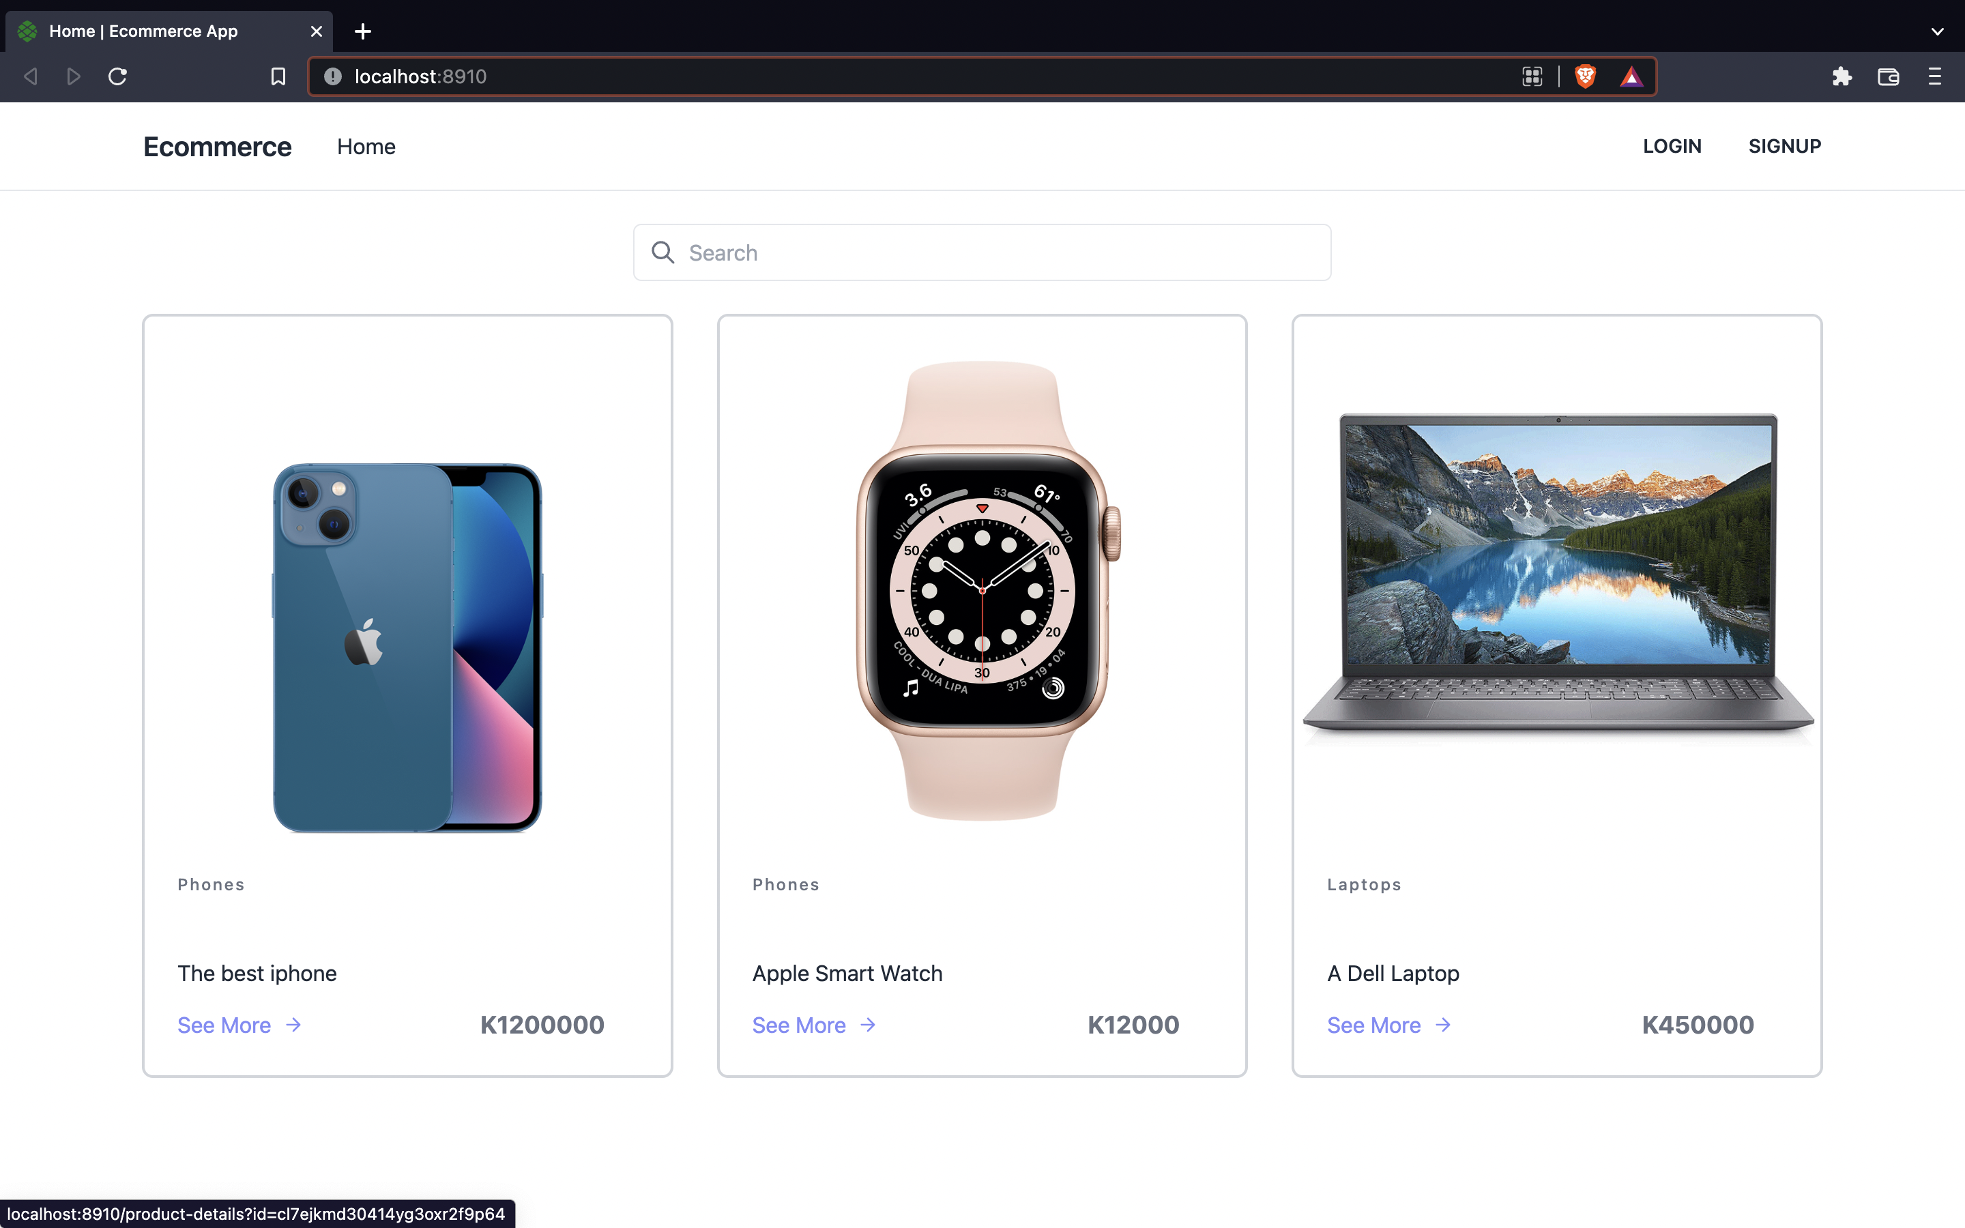Click the search magnifier icon
The height and width of the screenshot is (1228, 1965).
coord(662,252)
